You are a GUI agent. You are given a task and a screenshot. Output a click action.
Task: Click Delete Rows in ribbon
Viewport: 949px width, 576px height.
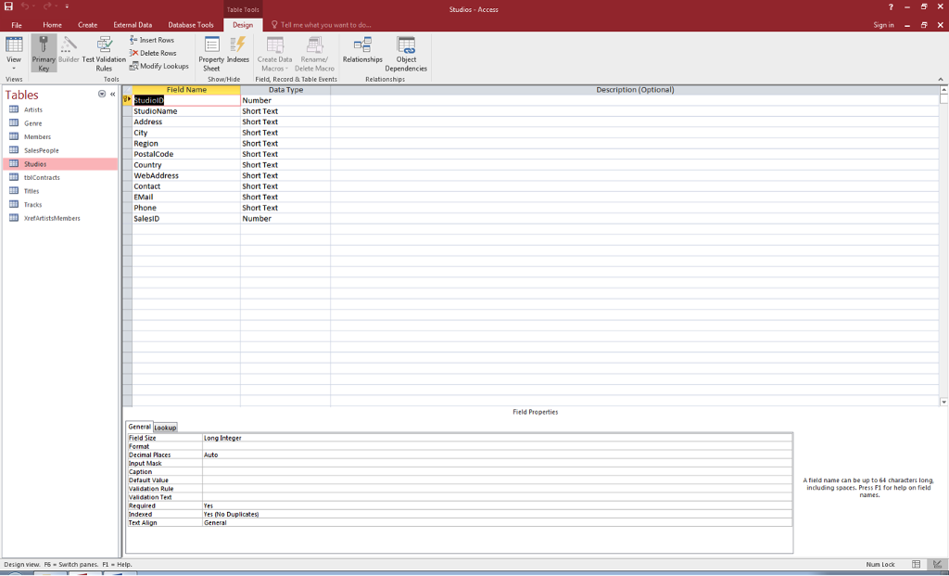154,53
